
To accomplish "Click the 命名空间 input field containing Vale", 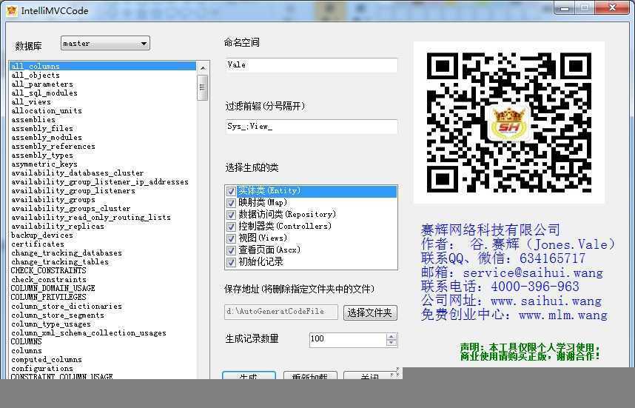I will [311, 65].
